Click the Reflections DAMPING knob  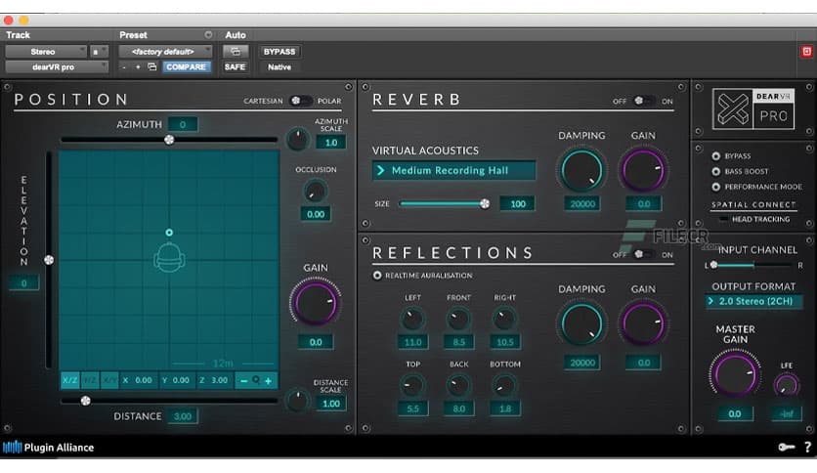(582, 324)
